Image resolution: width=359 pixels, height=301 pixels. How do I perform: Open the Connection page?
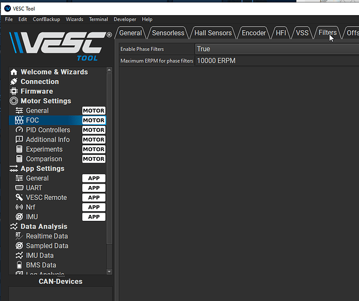point(40,81)
